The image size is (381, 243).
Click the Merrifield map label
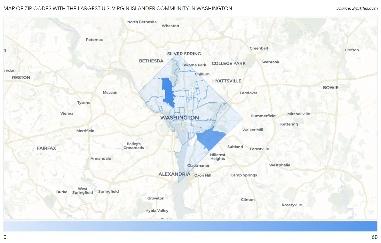[x=85, y=131]
